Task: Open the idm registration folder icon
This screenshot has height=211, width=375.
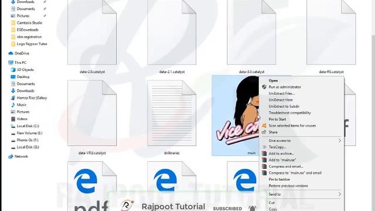Action: pyautogui.click(x=13, y=37)
